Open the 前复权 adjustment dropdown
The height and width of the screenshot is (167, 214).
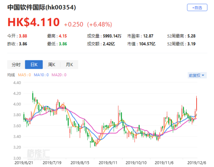pos(197,75)
